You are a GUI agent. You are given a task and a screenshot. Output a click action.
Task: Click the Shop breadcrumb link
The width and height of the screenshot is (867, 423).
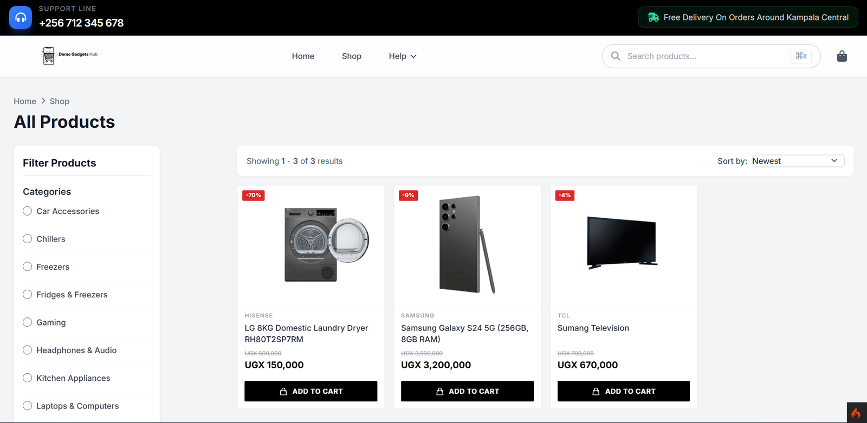60,101
